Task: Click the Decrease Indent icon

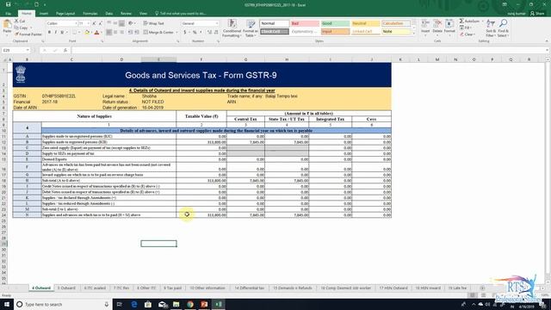Action: click(130, 33)
